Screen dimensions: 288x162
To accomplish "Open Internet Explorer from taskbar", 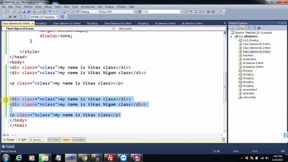I will 19,158.
